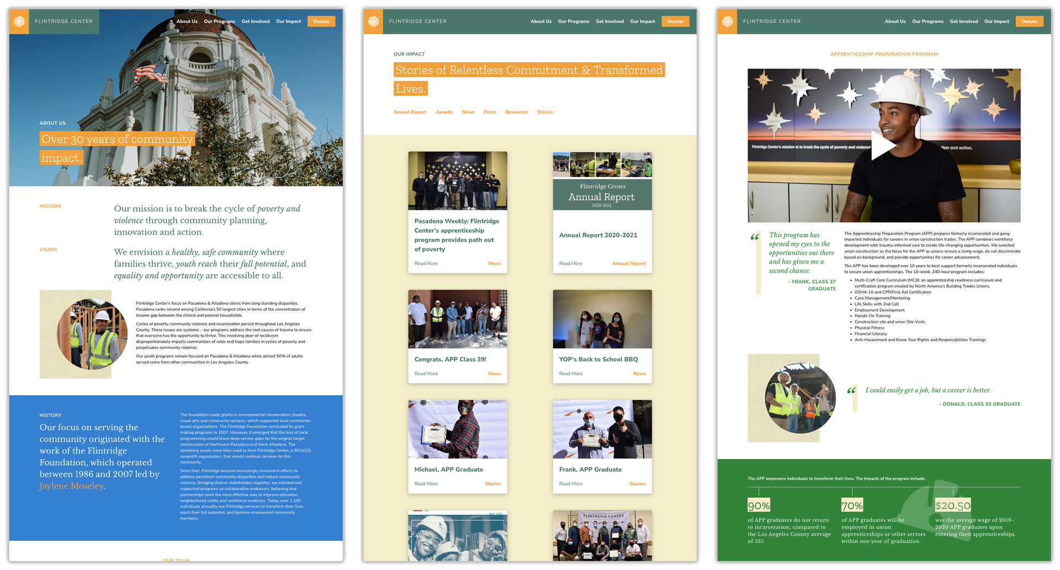Open Our Impact menu on Our Impact page
Screen dimensions: 1060x570
point(643,22)
